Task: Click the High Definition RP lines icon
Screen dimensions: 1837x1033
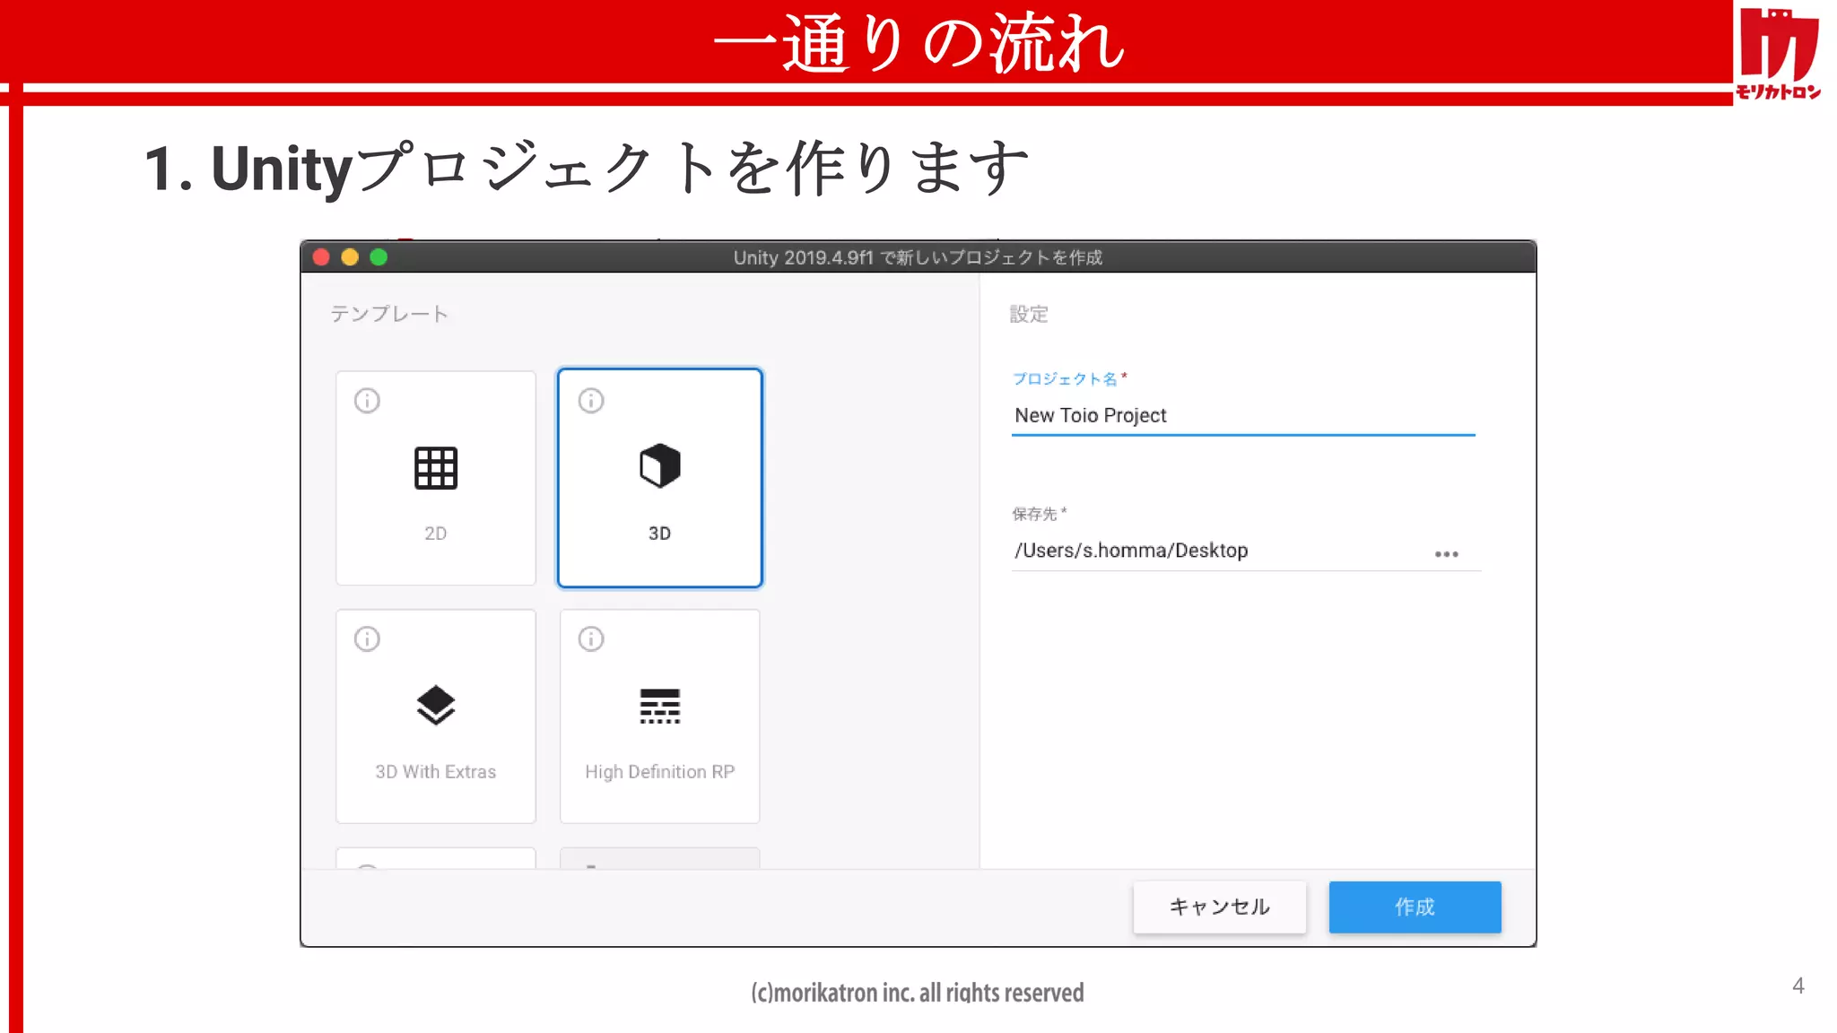Action: [x=660, y=707]
